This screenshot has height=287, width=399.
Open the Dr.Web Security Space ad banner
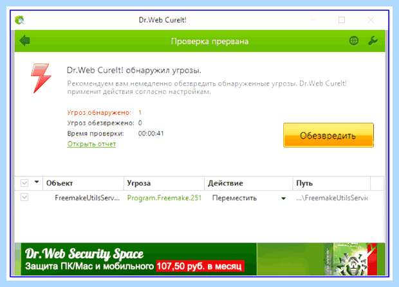199,259
